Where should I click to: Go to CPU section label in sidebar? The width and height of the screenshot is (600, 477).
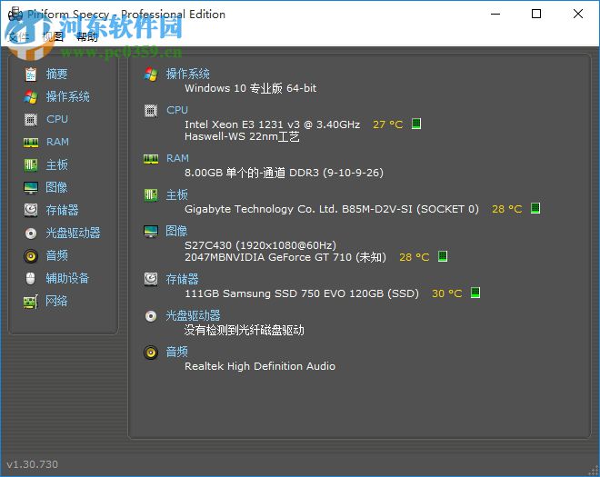pos(57,119)
